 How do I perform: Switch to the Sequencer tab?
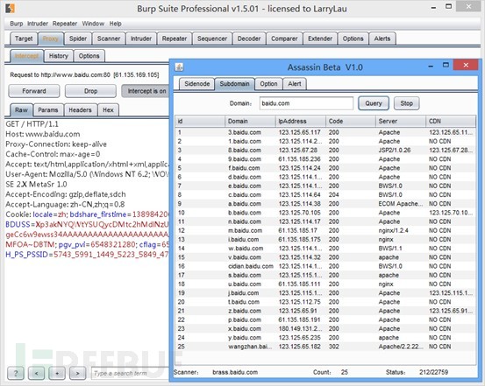tap(212, 39)
